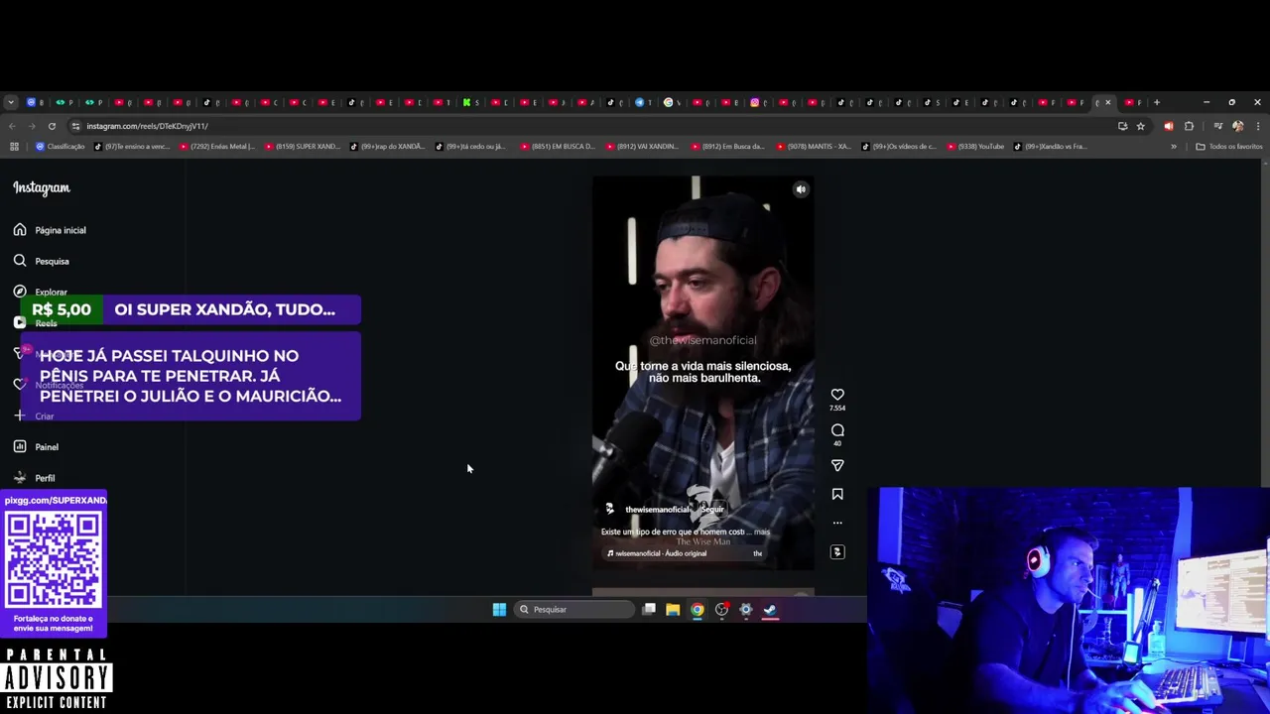Open thewisemanoficial profile link on reel
The height and width of the screenshot is (714, 1270).
pyautogui.click(x=657, y=510)
